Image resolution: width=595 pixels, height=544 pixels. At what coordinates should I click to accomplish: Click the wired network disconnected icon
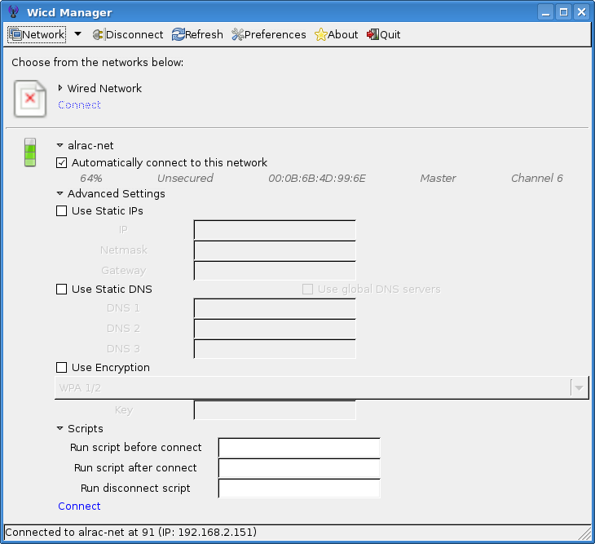pos(30,99)
